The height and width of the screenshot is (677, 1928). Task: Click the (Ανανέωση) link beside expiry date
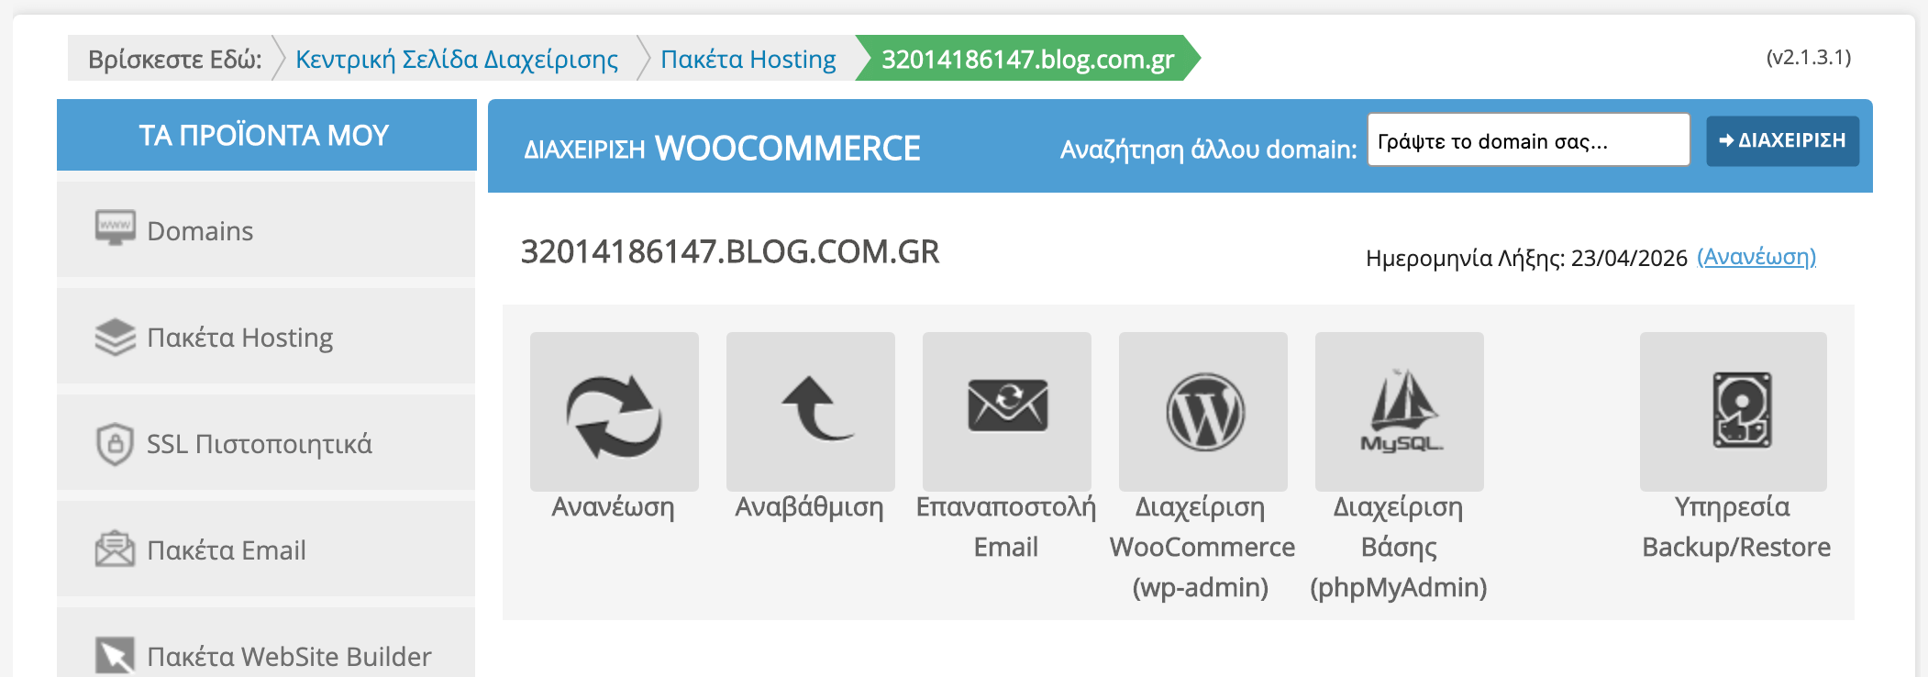[1756, 257]
